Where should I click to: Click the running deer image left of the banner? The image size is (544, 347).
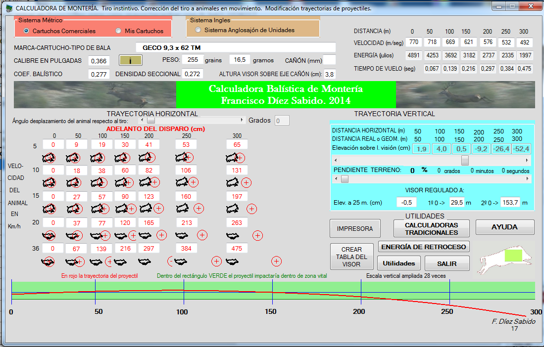(95, 94)
